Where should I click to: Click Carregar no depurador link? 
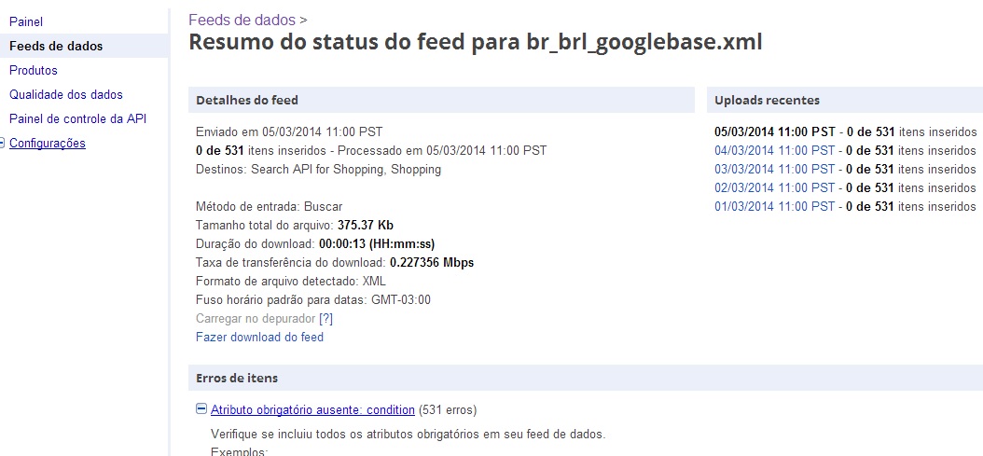coord(255,318)
